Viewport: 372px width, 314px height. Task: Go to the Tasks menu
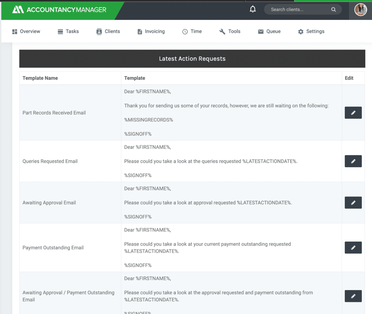pos(68,31)
